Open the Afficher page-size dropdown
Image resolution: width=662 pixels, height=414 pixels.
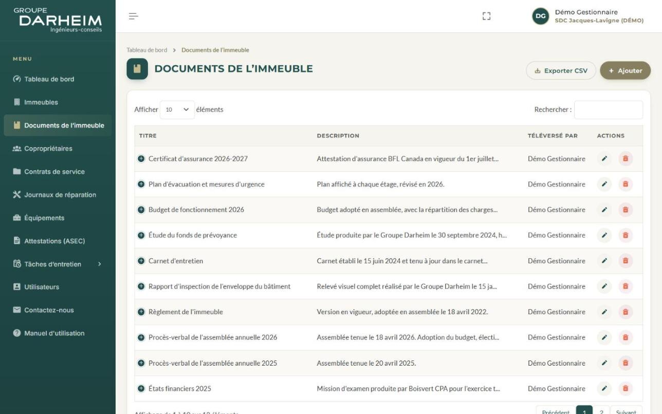tap(177, 110)
